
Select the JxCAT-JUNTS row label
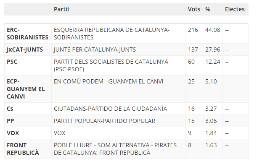pyautogui.click(x=25, y=49)
